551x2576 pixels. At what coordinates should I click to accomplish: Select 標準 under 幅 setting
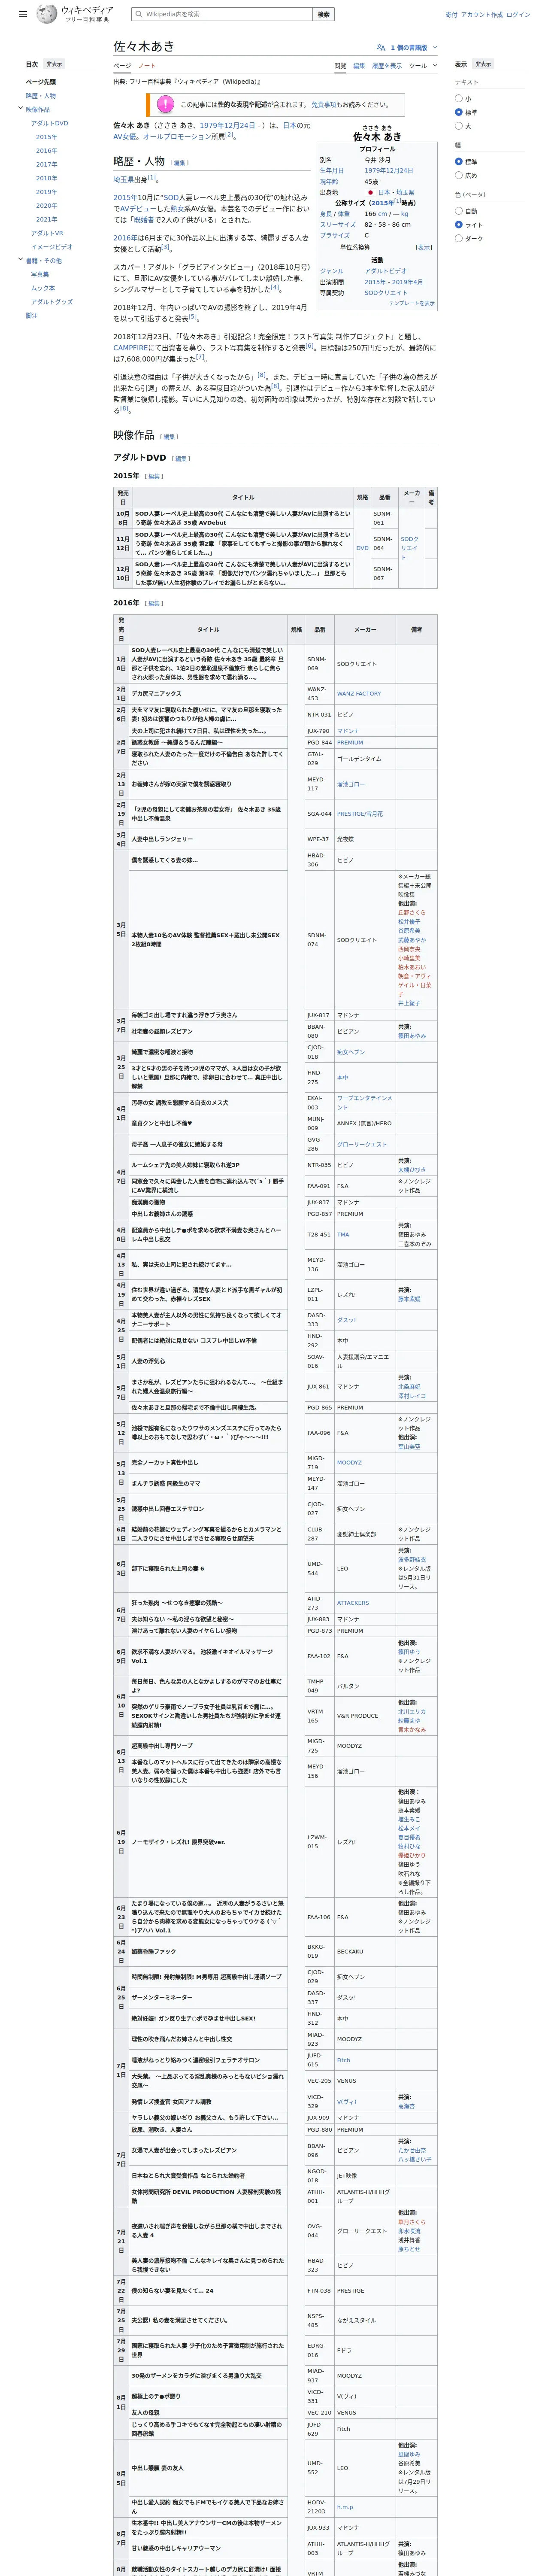tap(459, 161)
